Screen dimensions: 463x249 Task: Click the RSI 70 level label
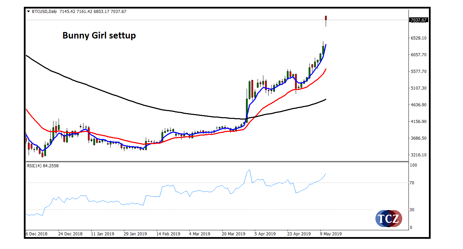point(412,183)
